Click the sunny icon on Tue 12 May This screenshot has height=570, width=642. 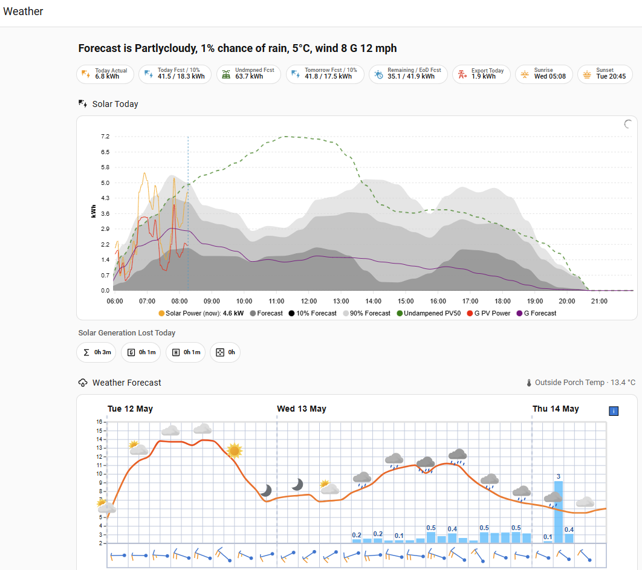[x=234, y=450]
